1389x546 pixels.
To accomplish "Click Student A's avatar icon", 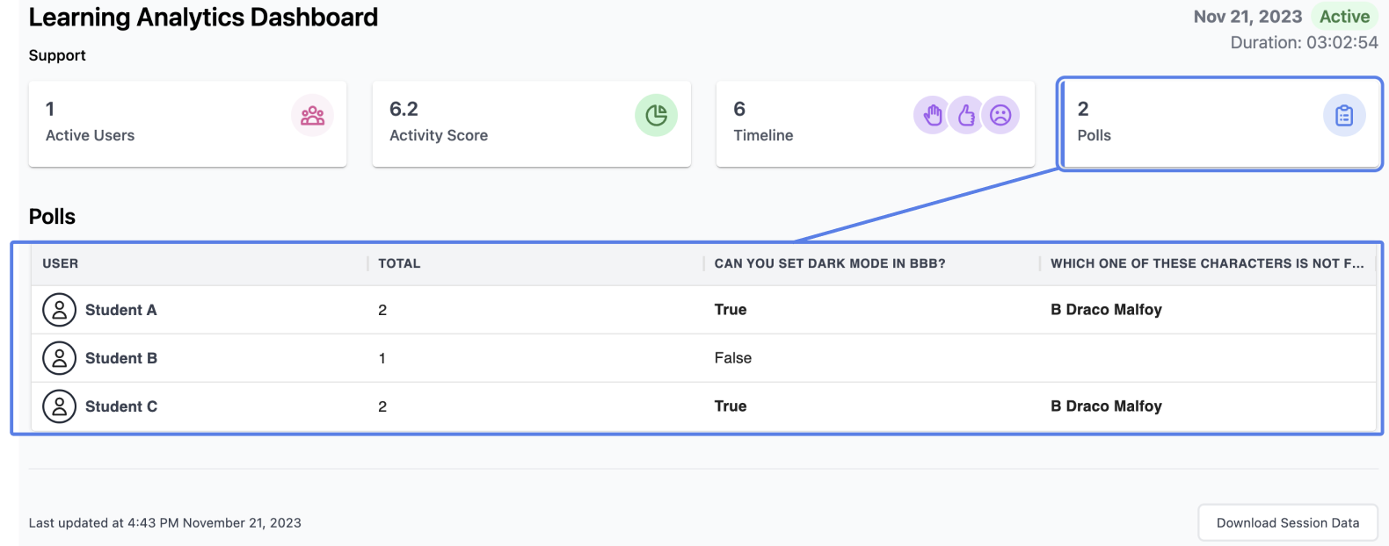I will 60,310.
